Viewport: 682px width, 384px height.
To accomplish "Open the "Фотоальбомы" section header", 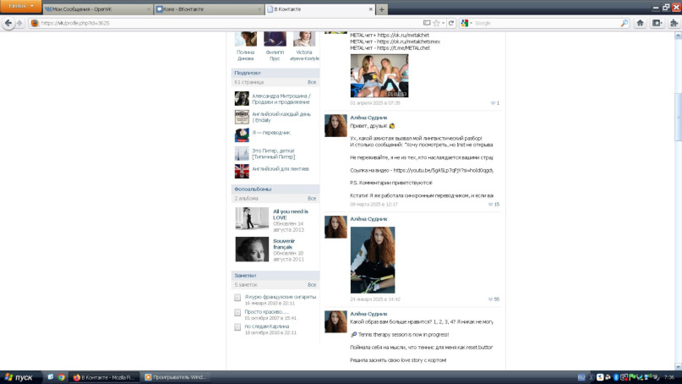I will 253,189.
